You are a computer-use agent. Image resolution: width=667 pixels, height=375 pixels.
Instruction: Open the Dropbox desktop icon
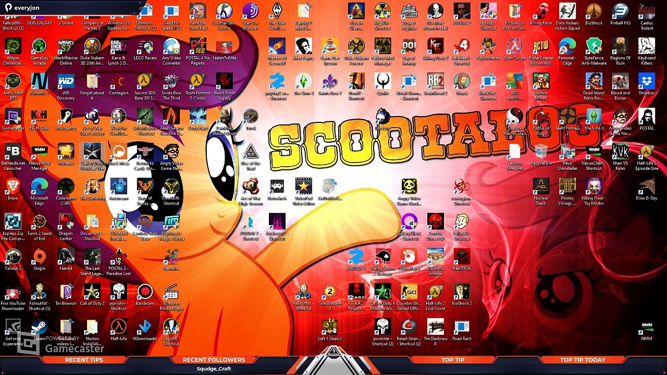647,84
